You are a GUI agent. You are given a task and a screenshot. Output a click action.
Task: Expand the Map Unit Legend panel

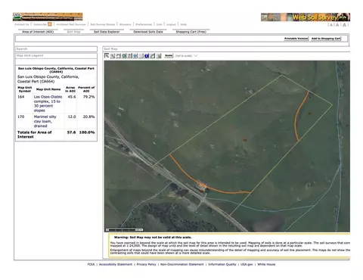tap(56, 55)
